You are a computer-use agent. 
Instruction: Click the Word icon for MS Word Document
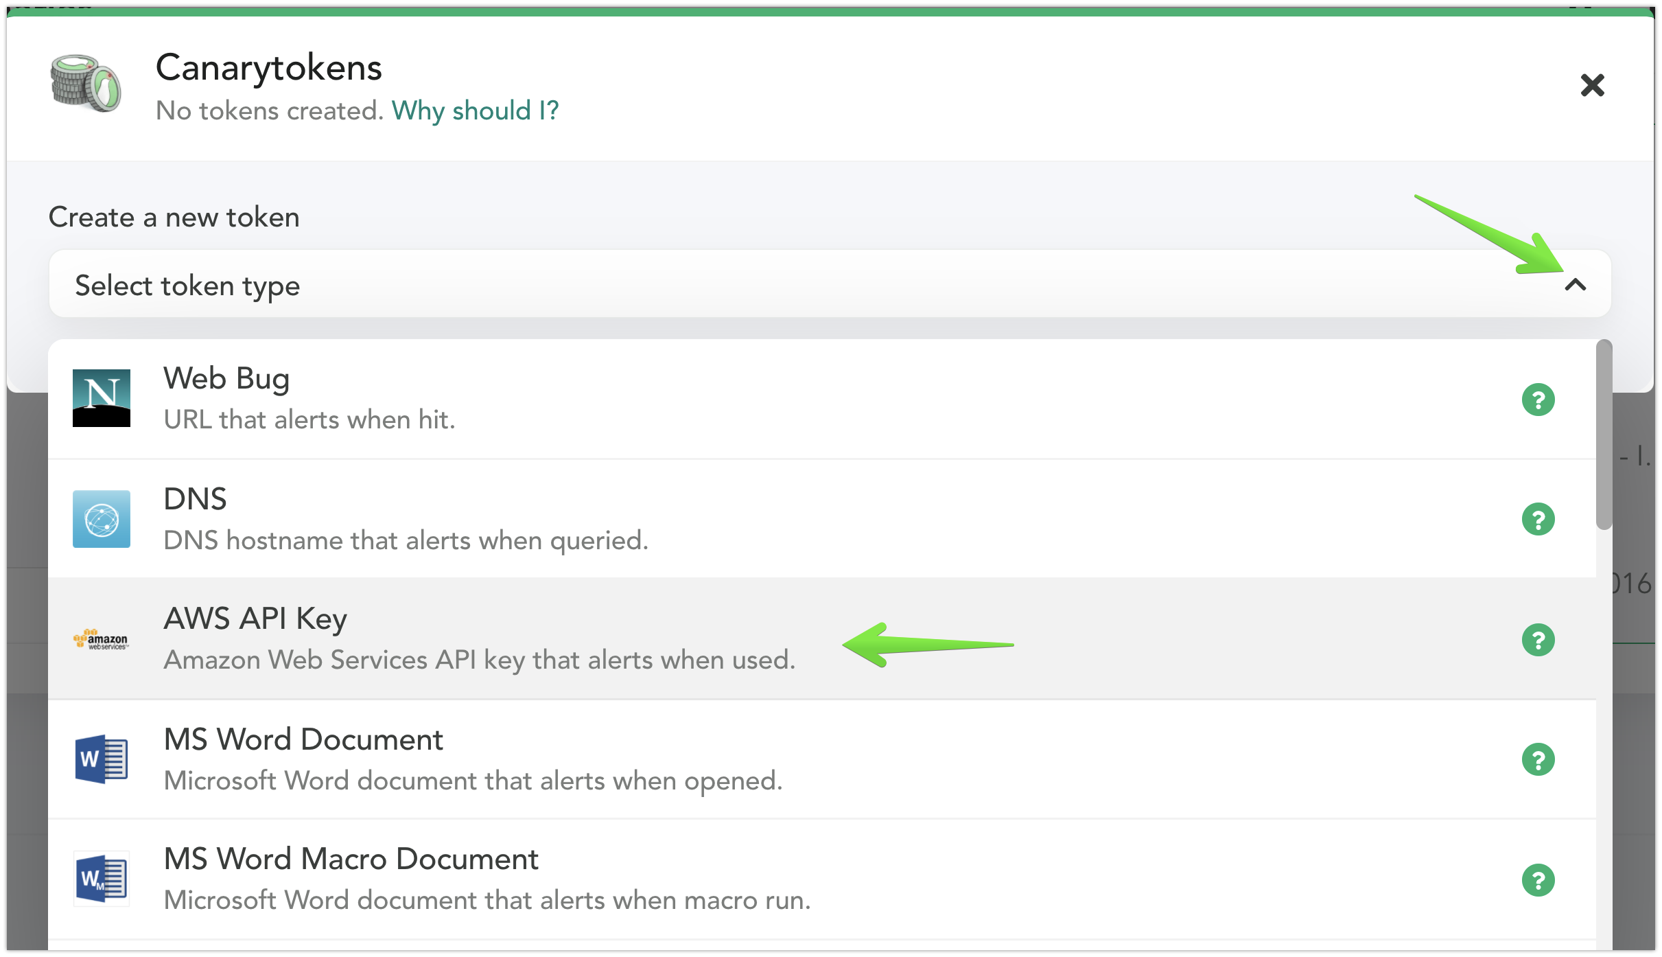pos(102,759)
